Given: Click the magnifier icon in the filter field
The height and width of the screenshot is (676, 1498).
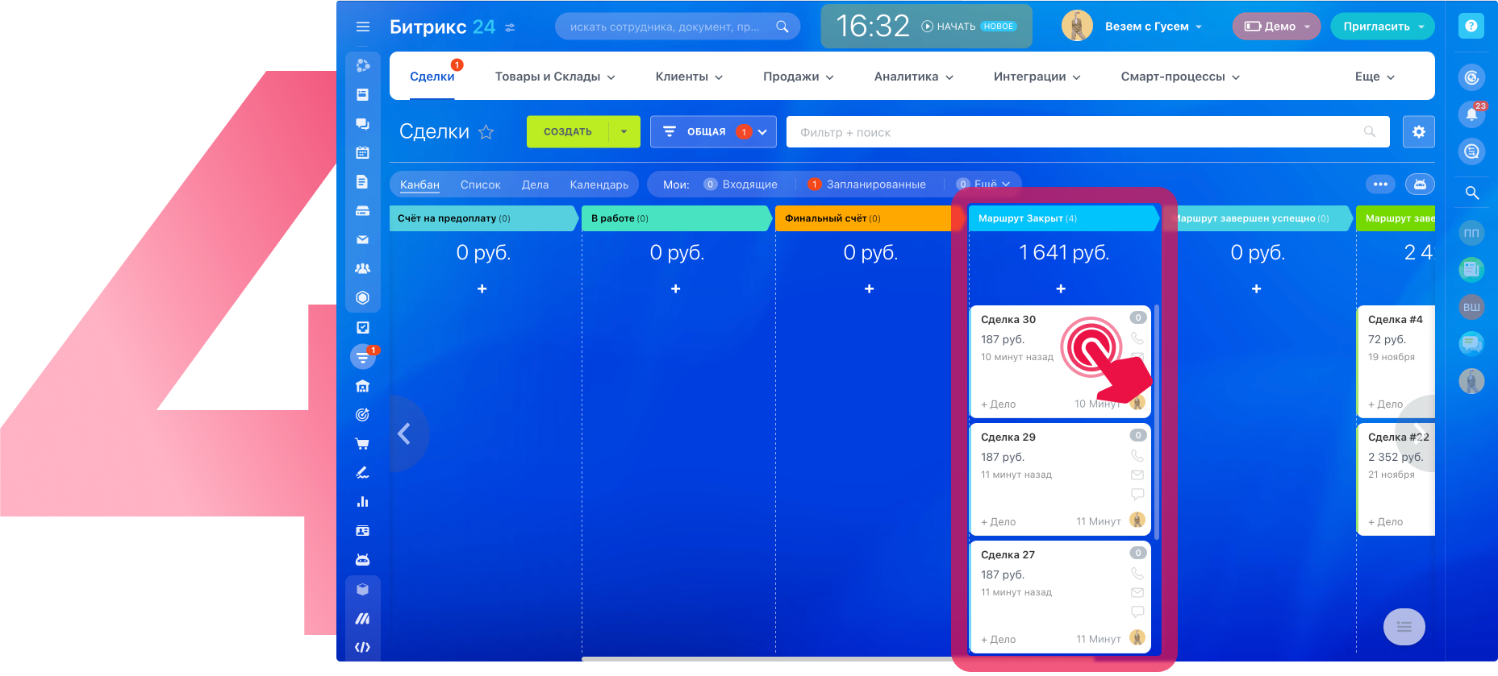Looking at the screenshot, I should [x=1370, y=132].
